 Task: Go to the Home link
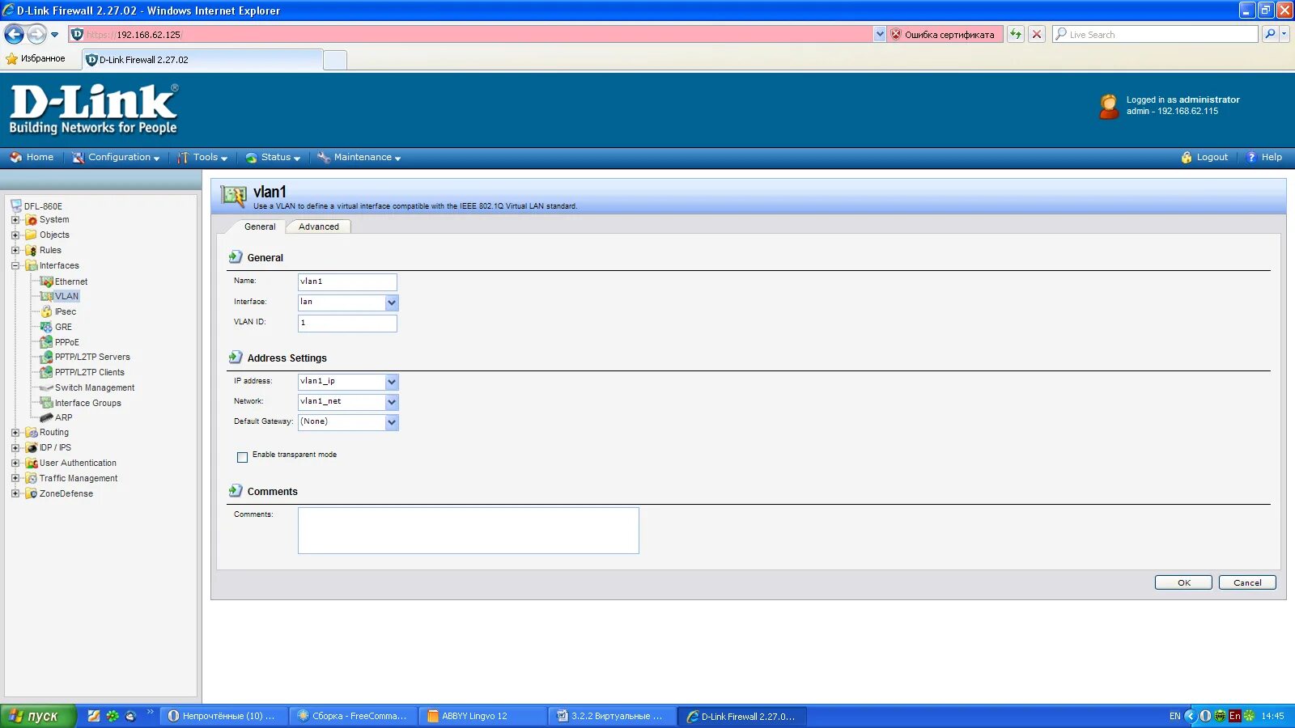tap(32, 158)
